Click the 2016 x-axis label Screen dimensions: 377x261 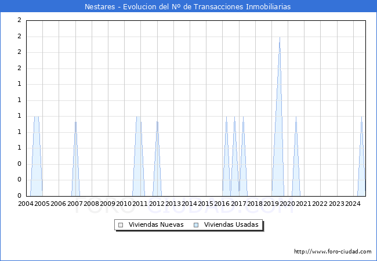tap(222, 204)
